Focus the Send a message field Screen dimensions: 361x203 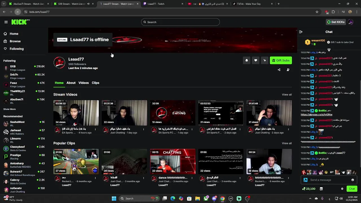click(329, 180)
